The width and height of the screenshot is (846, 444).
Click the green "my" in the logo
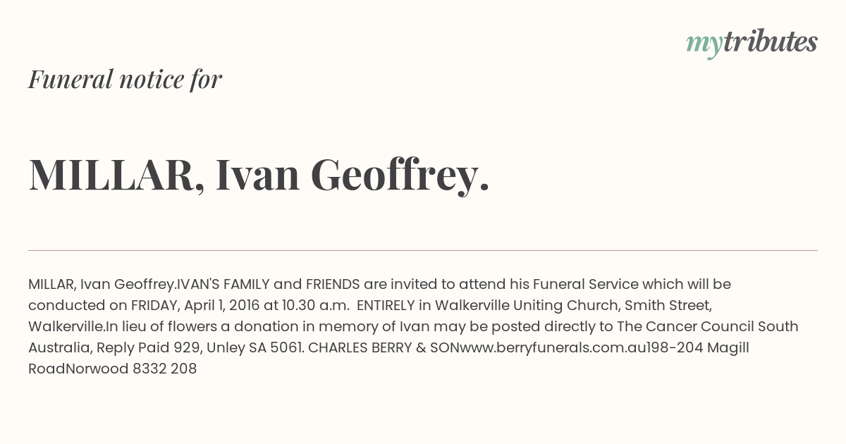click(704, 46)
